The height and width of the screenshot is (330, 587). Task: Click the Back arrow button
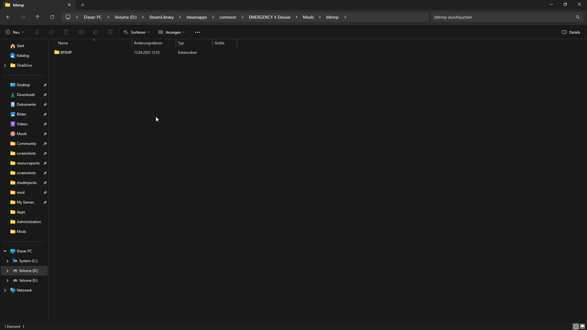pos(8,17)
